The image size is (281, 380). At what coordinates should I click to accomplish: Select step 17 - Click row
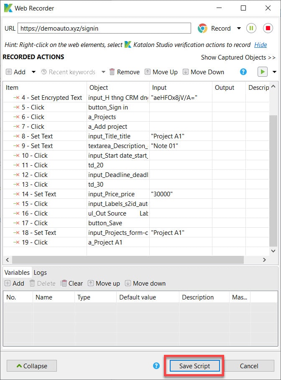pyautogui.click(x=136, y=223)
